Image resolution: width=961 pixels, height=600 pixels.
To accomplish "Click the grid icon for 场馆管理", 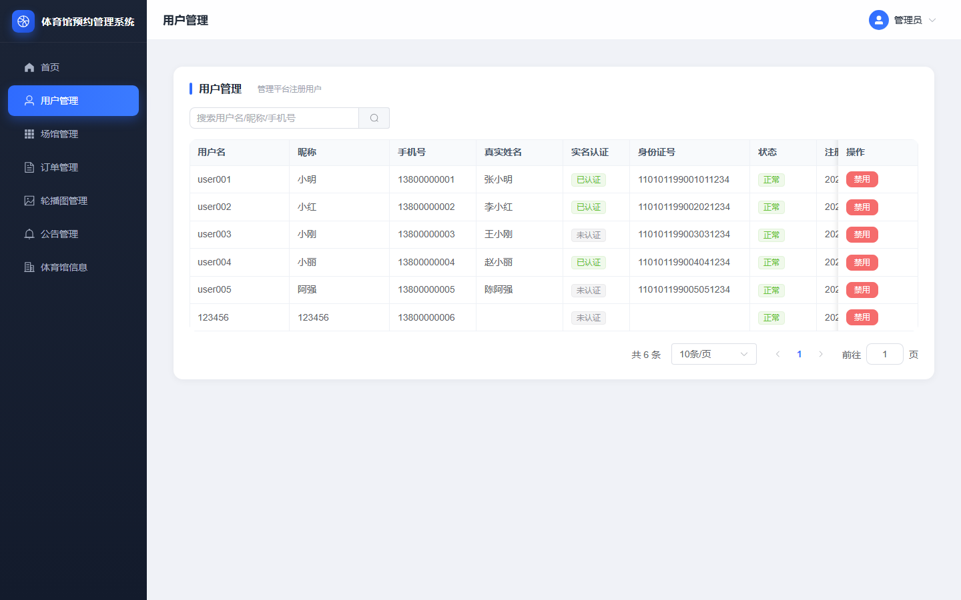I will coord(29,134).
